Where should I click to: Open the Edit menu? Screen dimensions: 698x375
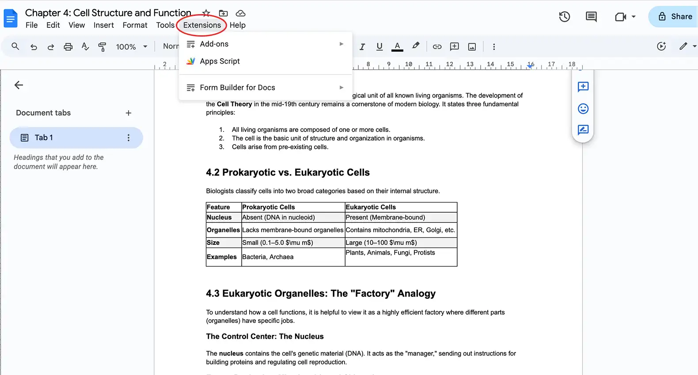click(53, 25)
